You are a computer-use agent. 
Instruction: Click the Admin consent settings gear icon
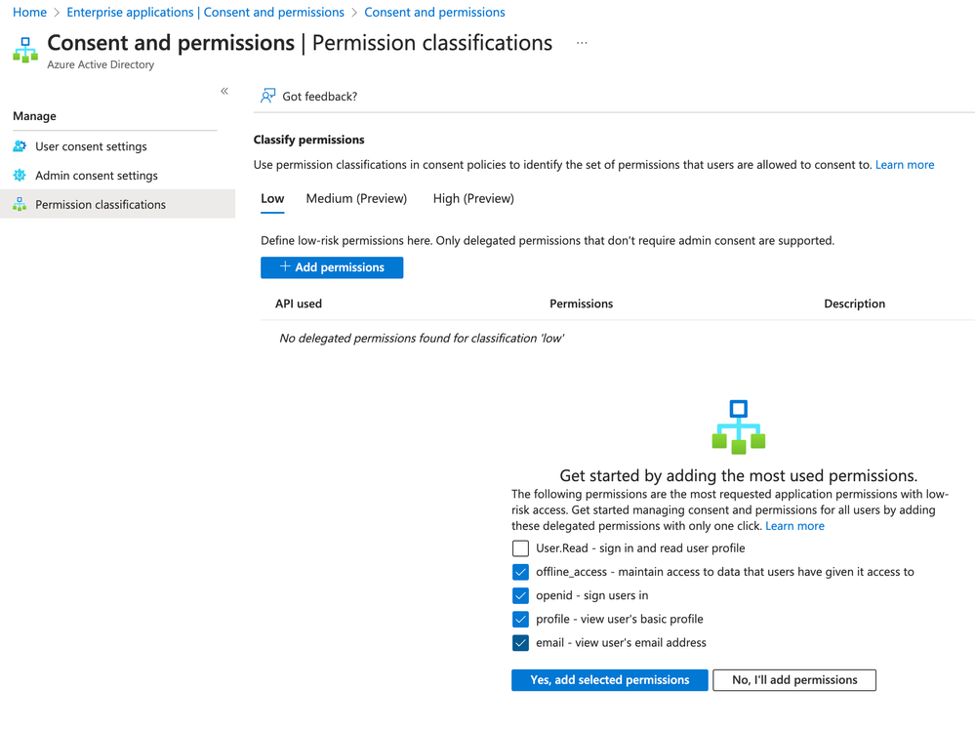point(20,176)
